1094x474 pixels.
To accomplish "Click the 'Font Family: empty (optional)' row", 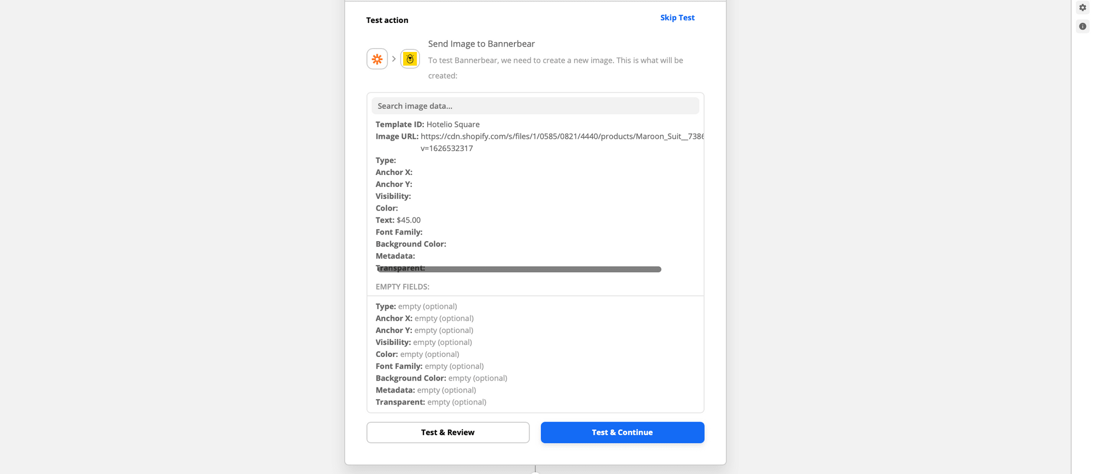I will 430,367.
